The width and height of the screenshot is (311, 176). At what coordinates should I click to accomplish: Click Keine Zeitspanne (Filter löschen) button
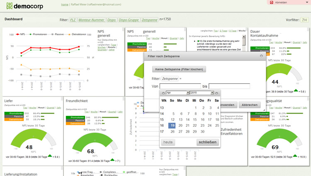coord(179,69)
